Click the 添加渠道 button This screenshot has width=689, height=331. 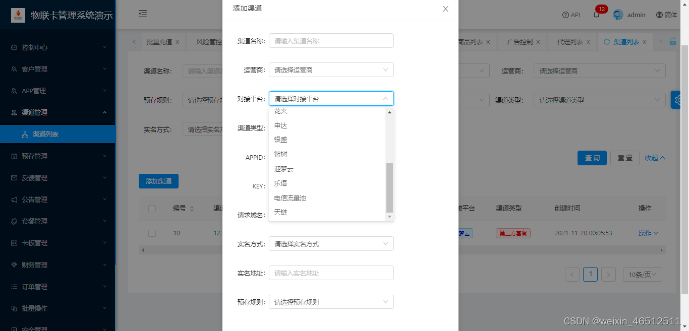pos(158,181)
